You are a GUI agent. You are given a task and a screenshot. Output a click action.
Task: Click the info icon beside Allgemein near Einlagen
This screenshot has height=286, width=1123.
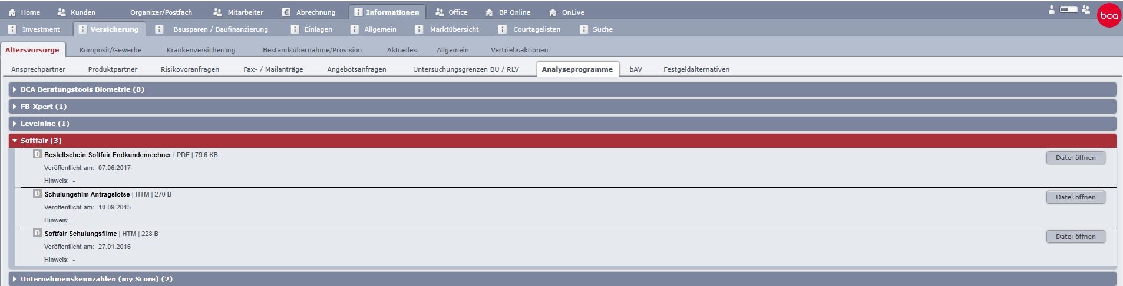[354, 29]
